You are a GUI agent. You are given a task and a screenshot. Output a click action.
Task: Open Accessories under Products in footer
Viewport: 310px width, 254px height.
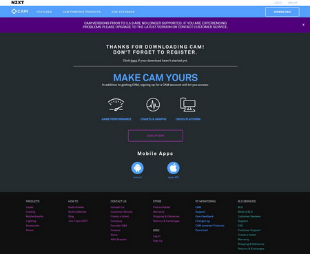point(32,226)
